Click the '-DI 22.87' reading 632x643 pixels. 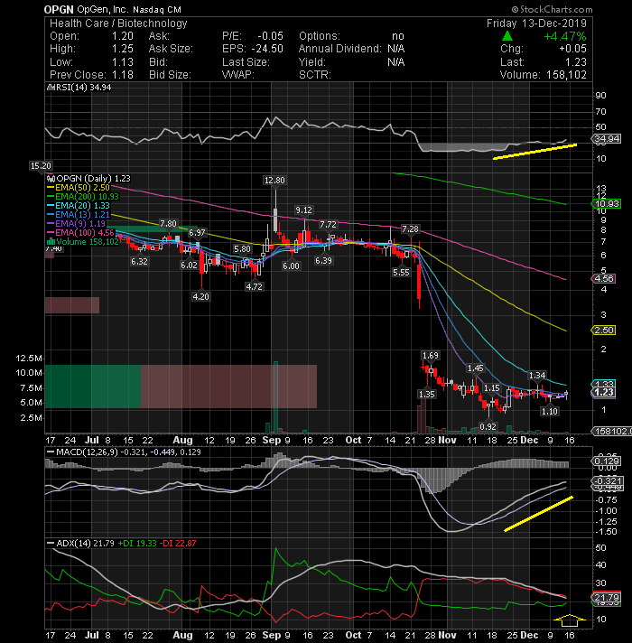(x=178, y=544)
